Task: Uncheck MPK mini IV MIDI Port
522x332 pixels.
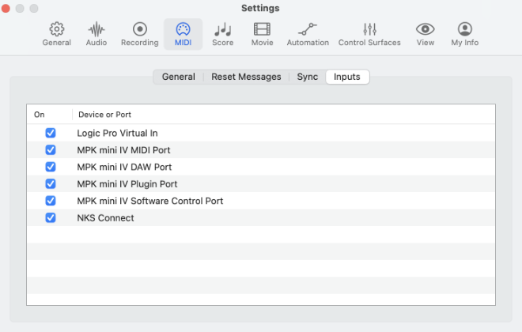Action: coord(51,150)
